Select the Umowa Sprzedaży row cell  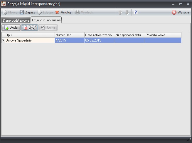[30, 41]
